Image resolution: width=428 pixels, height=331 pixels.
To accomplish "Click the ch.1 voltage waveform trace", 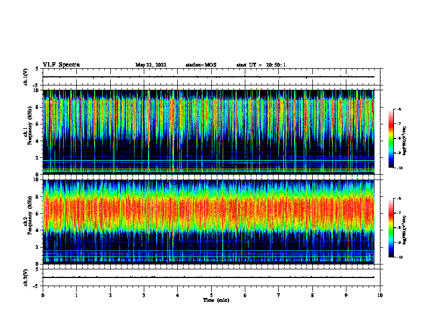I will 209,77.
